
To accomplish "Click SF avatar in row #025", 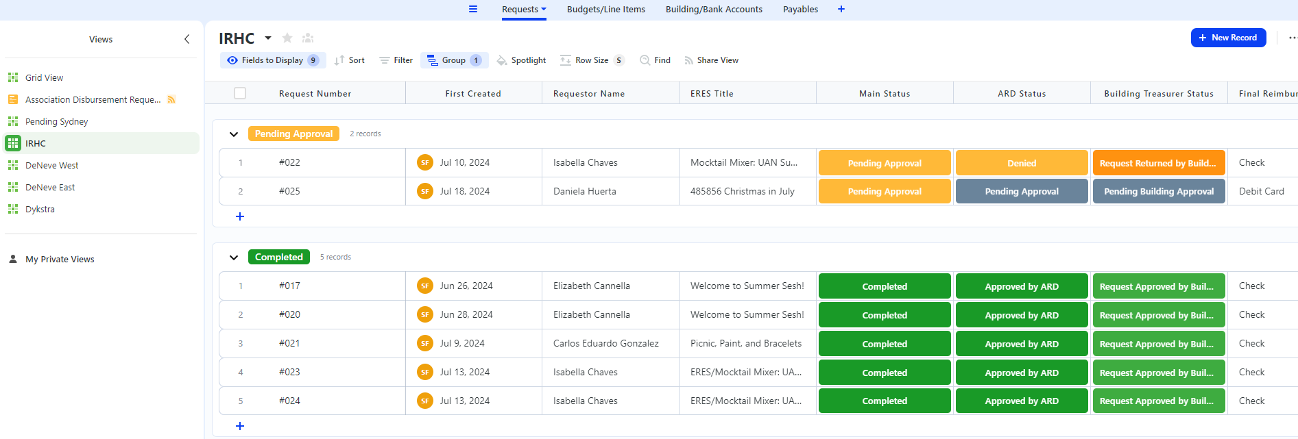I will pos(425,191).
